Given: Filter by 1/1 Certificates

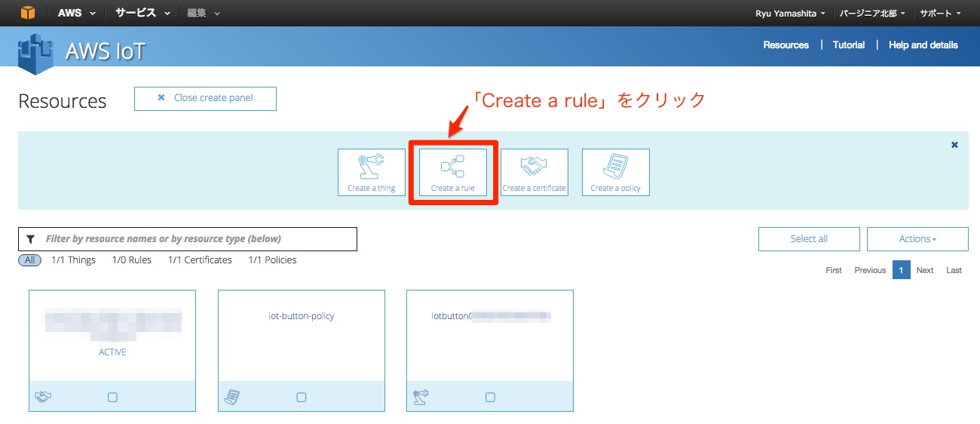Looking at the screenshot, I should coord(200,260).
